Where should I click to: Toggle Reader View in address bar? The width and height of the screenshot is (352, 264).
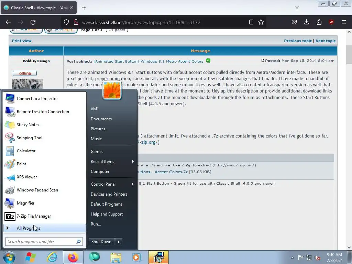coord(251,22)
